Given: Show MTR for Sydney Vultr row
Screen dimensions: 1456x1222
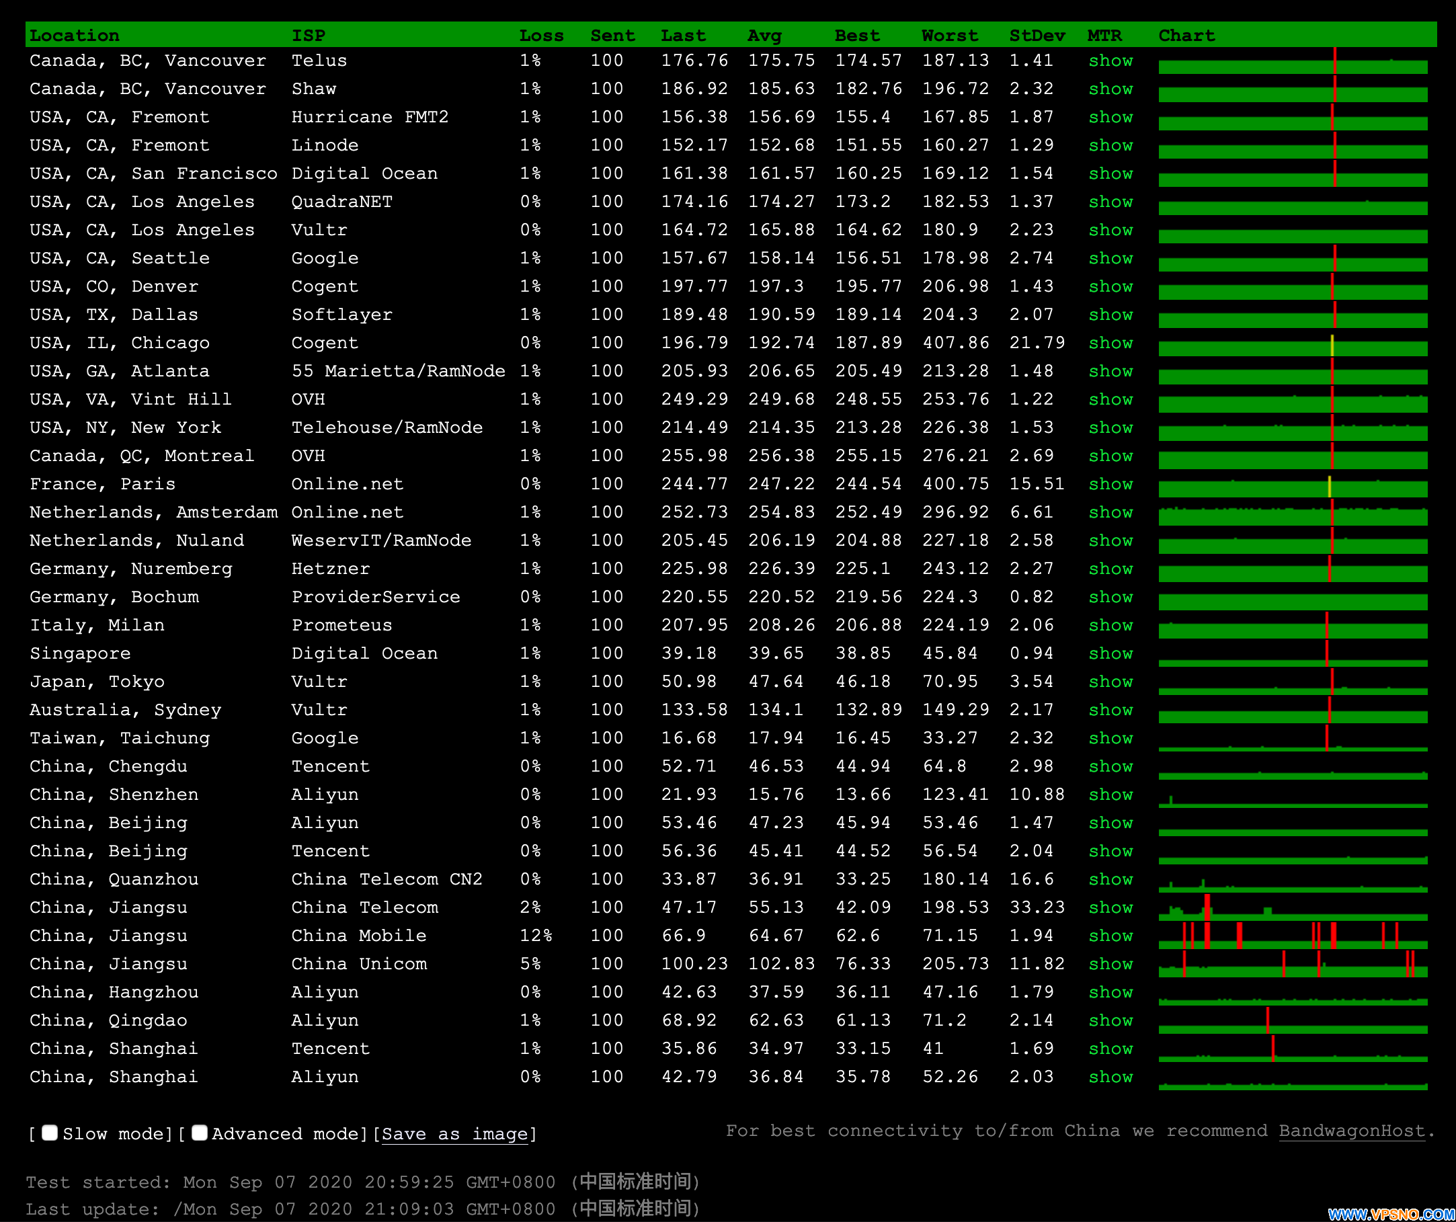Looking at the screenshot, I should (x=1110, y=710).
